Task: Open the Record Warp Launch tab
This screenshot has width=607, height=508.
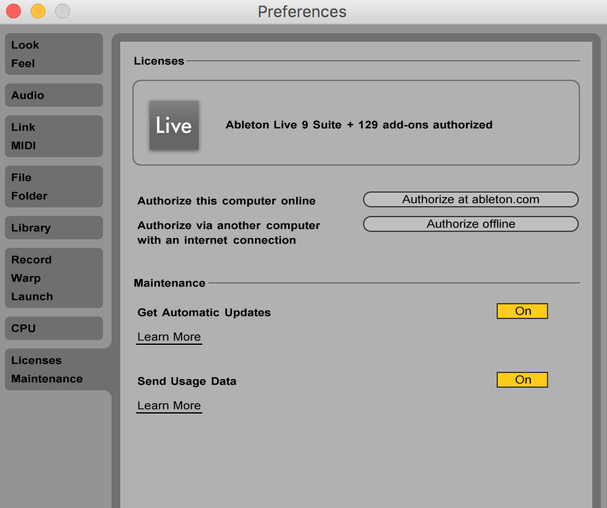Action: click(x=54, y=278)
